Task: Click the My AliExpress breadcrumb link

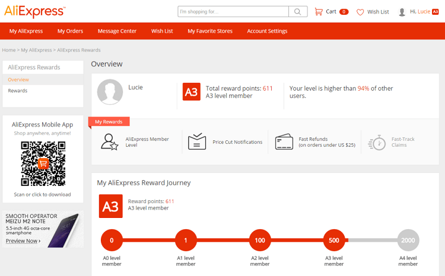Action: coord(36,50)
